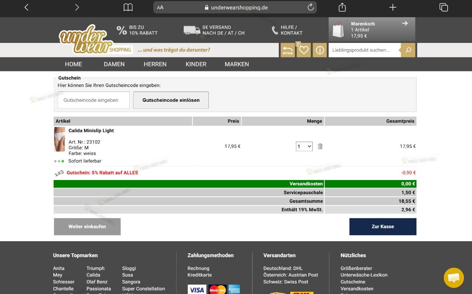Screen dimensions: 472x294
Task: Open Sangora brand link
Action: pos(131,282)
